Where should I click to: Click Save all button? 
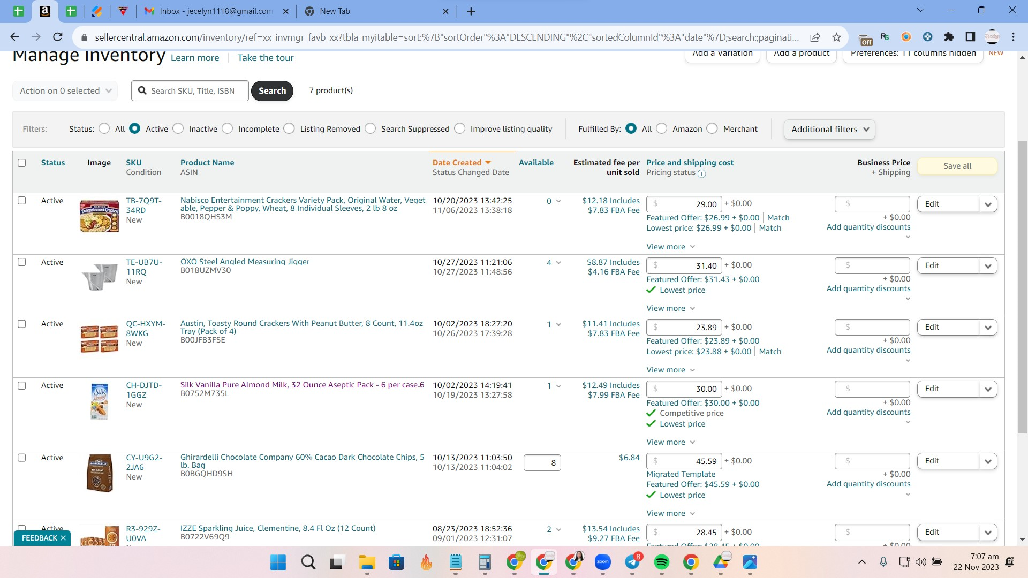[957, 166]
